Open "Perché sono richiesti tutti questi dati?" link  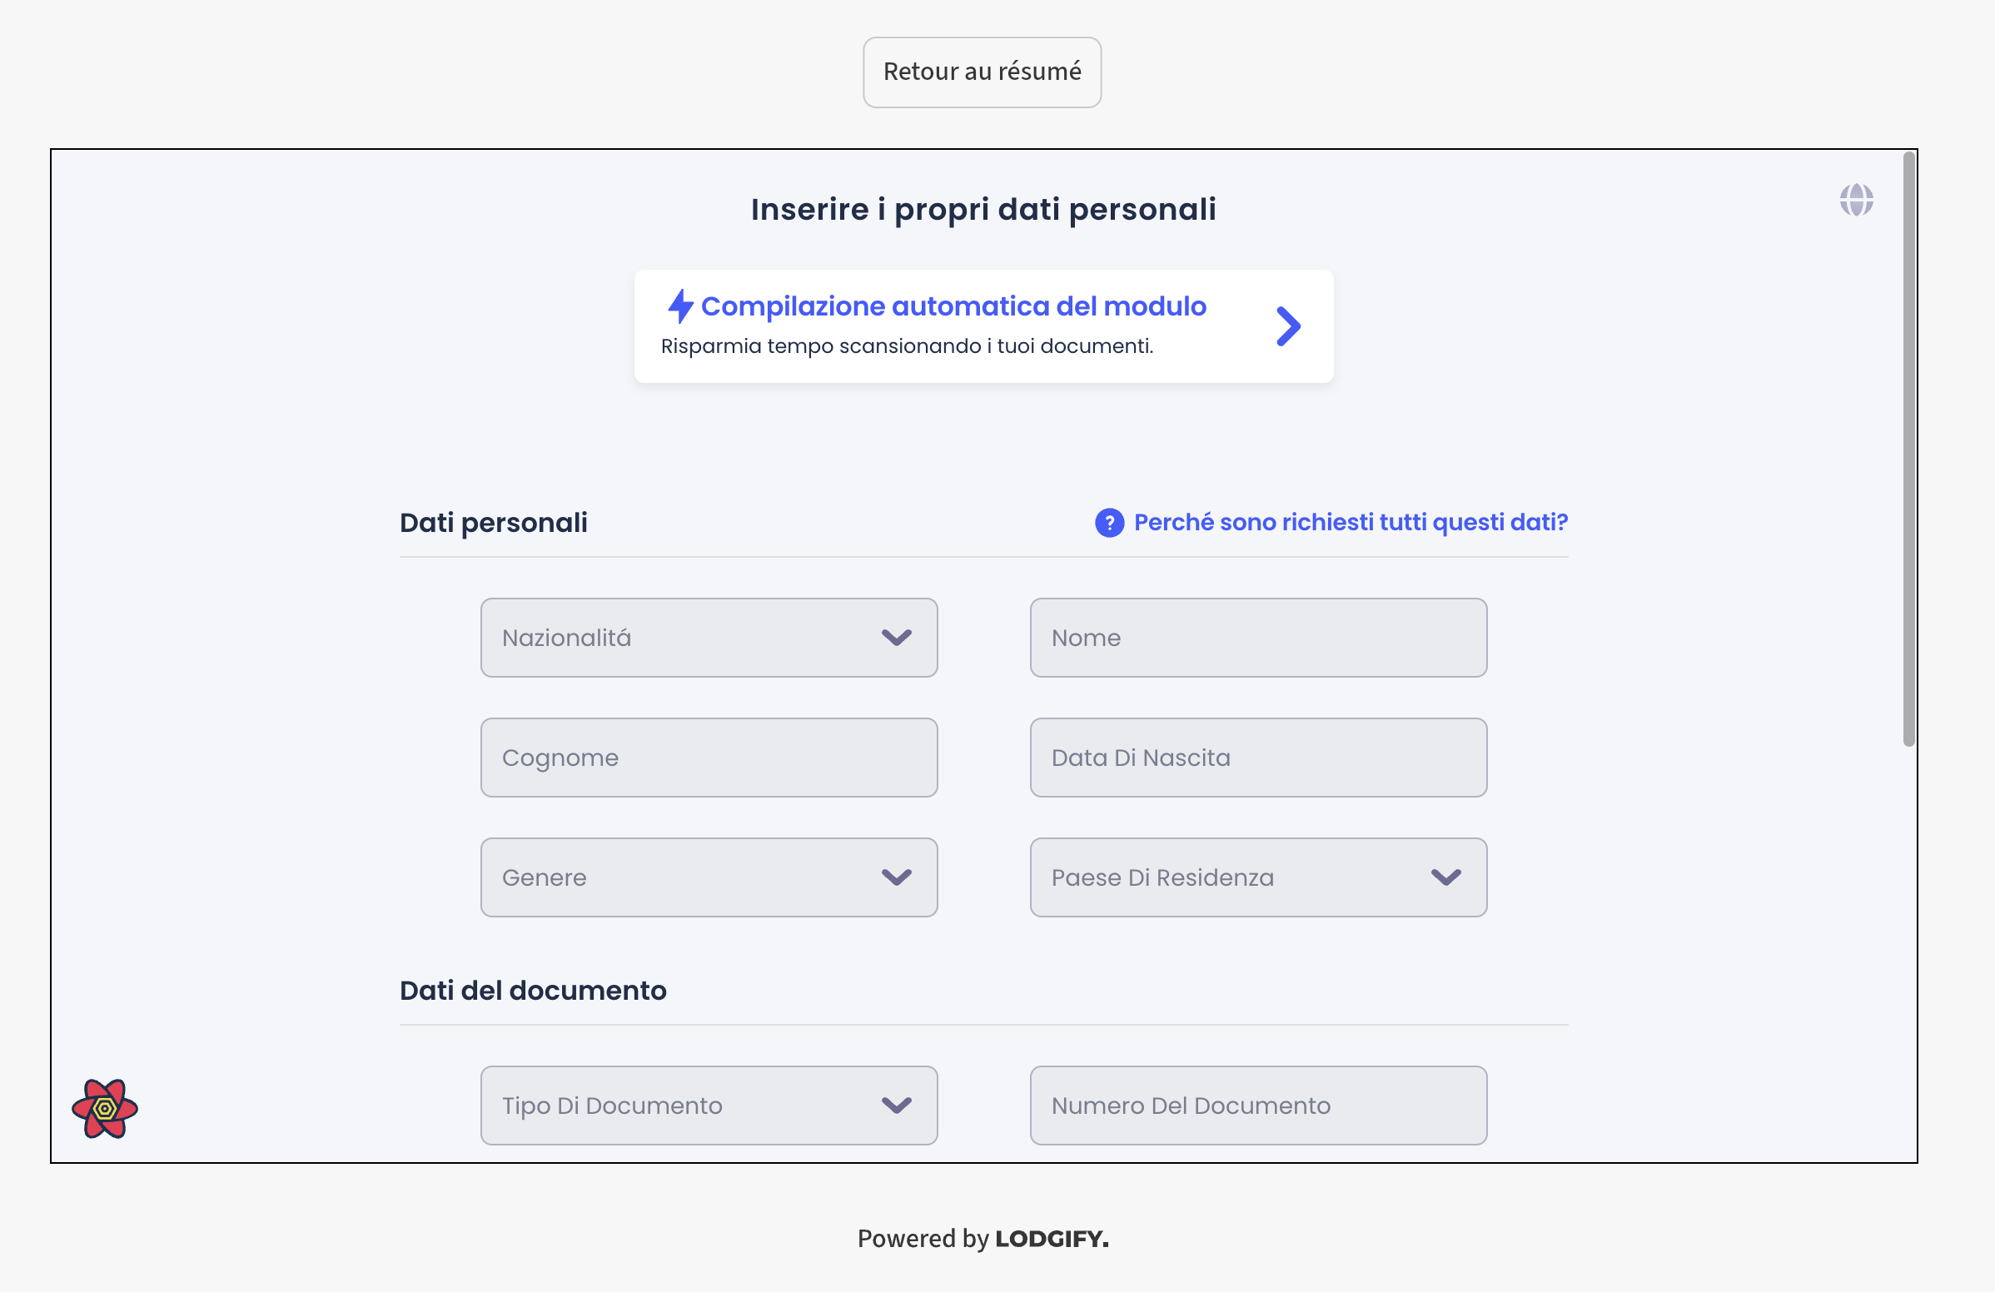click(x=1350, y=523)
